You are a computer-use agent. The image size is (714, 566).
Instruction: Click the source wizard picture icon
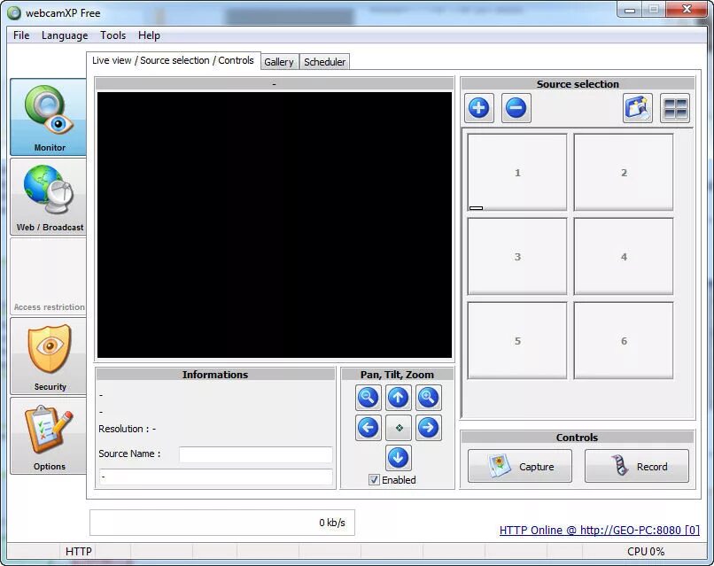(638, 108)
